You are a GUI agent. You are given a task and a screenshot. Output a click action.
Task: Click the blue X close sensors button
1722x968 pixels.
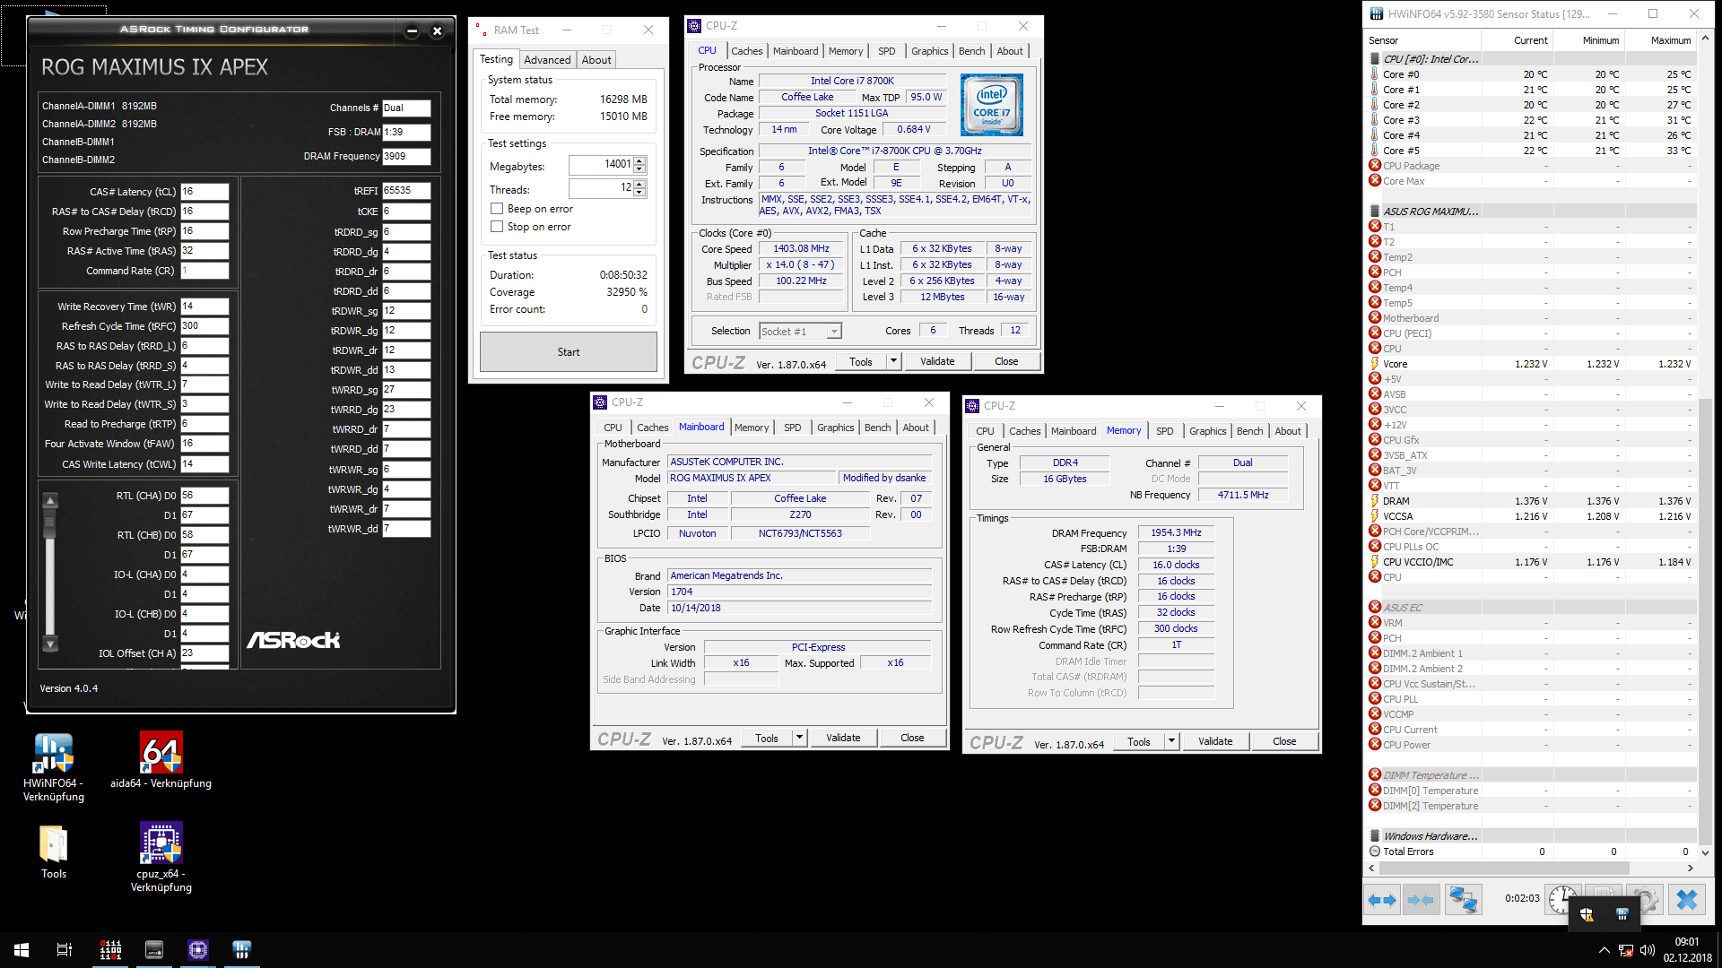coord(1686,900)
